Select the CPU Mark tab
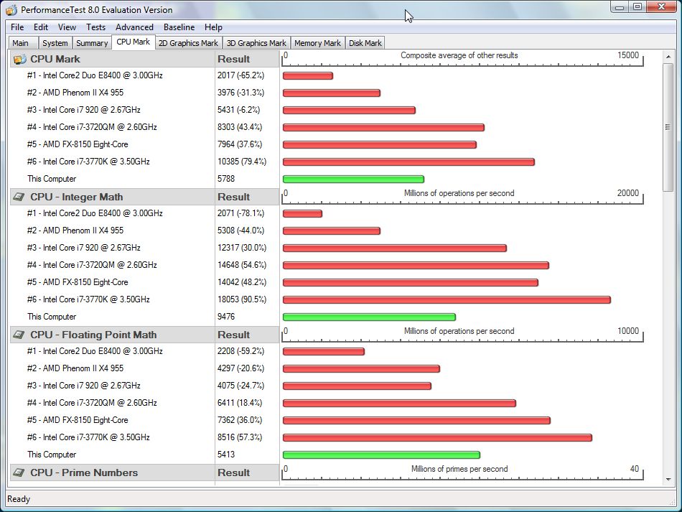The width and height of the screenshot is (682, 512). tap(133, 42)
